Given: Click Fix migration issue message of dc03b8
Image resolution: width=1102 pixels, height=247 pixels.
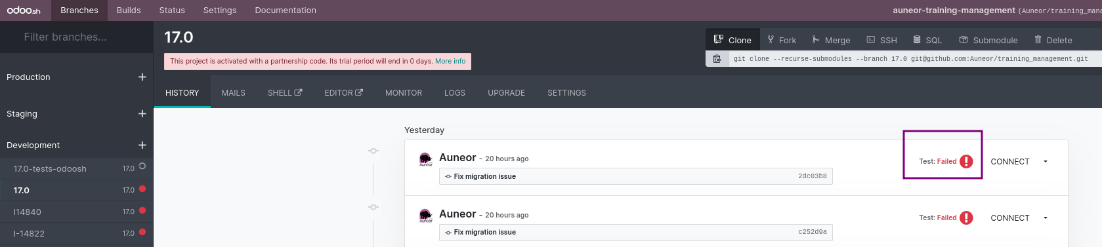Looking at the screenshot, I should (485, 176).
